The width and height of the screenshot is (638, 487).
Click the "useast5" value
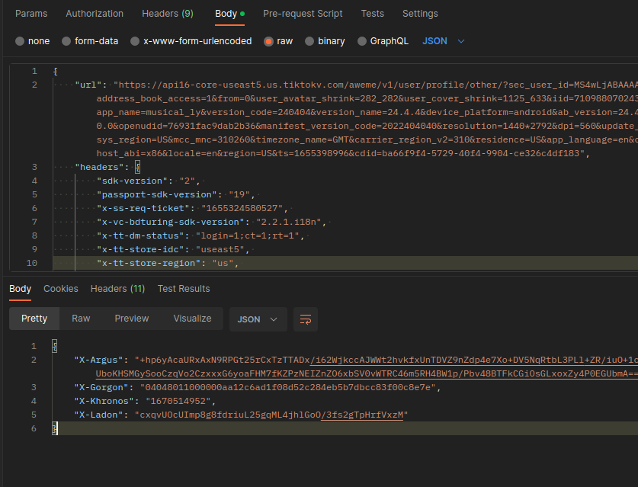pos(220,249)
